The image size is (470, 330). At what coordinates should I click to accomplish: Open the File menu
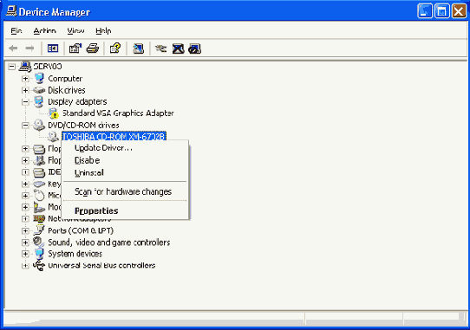click(x=16, y=31)
